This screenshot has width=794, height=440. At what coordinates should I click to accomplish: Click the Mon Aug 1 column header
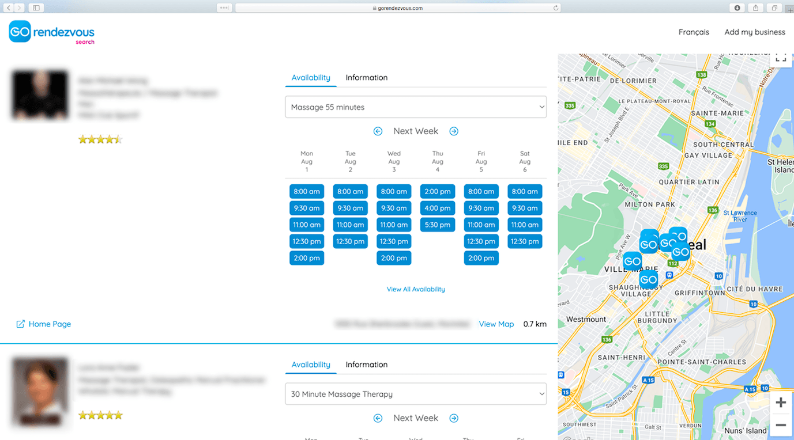pos(307,162)
